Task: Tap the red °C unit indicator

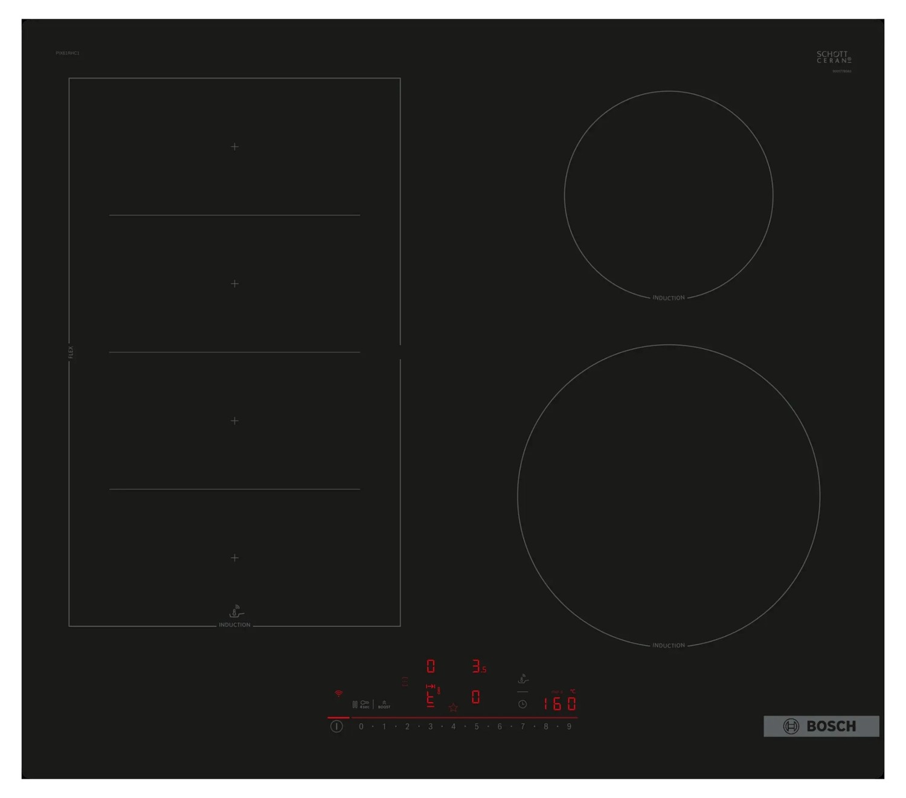Action: tap(573, 692)
